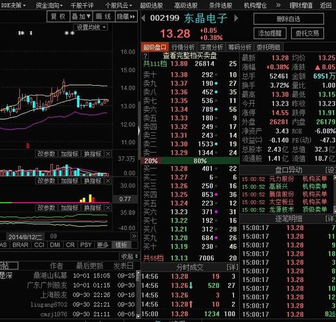
Task: Click the double-arrow beside date 2014/8/12
Action: click(x=134, y=236)
